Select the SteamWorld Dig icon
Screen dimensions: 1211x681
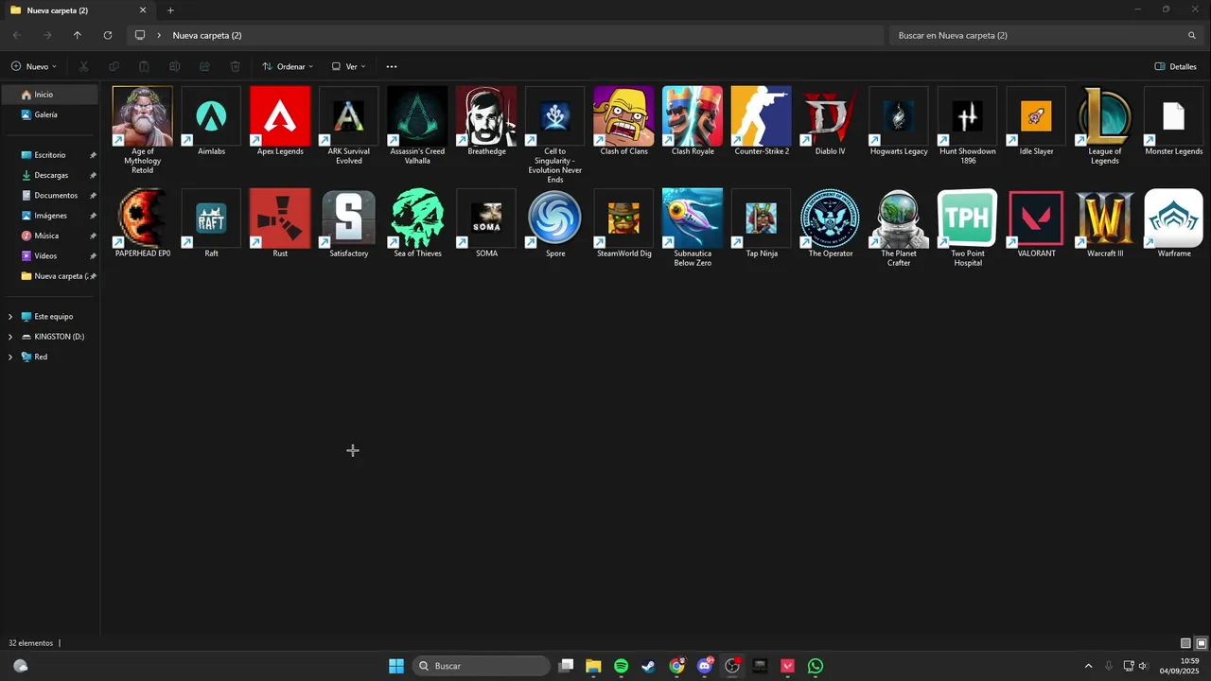[x=623, y=218]
